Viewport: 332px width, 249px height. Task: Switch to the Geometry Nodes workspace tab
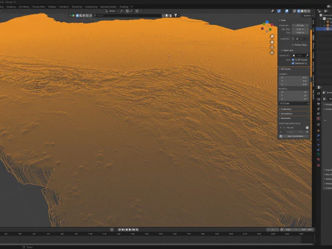[x=108, y=7]
